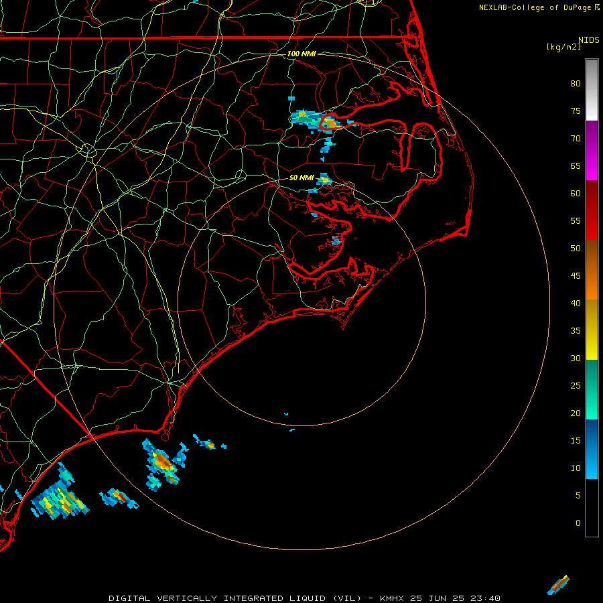Viewport: 603px width, 603px height.
Task: Pick the grey-white top segment of the color bar
Action: 592,90
